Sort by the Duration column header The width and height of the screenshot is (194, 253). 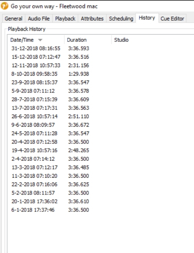tap(77, 40)
